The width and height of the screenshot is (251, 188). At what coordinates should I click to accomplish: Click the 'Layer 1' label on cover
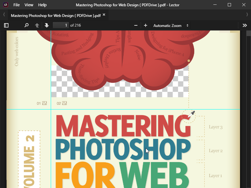pos(215,176)
